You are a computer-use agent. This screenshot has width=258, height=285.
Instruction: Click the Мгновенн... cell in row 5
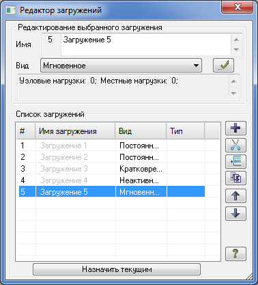click(x=141, y=191)
